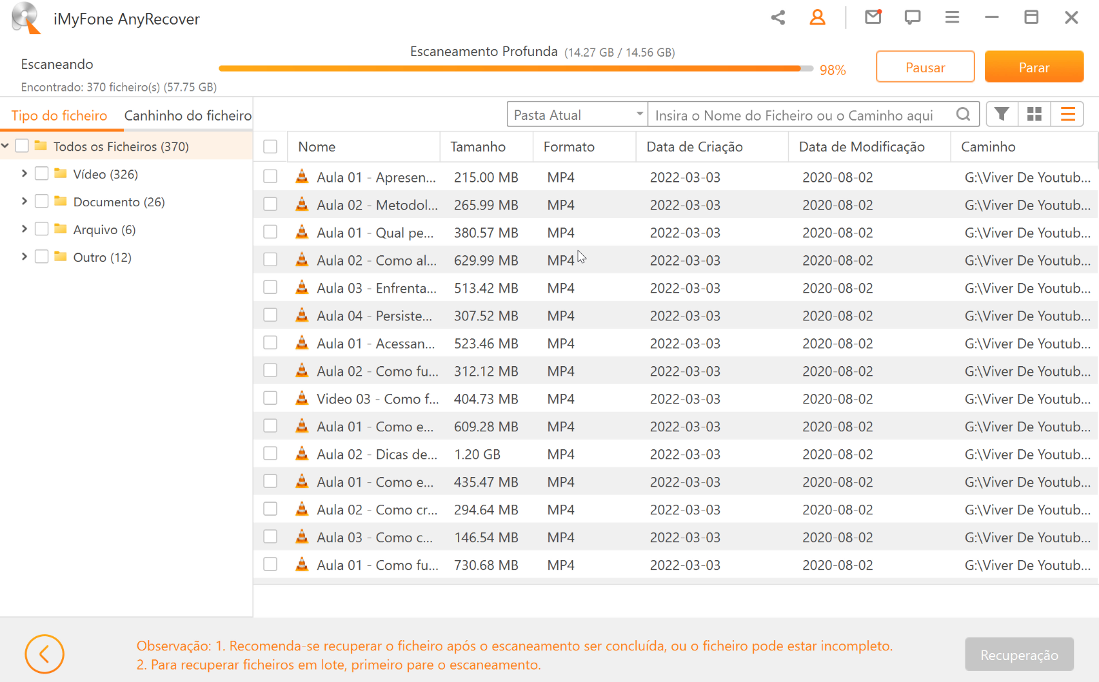Click the Outro folder icon
Image resolution: width=1099 pixels, height=682 pixels.
pyautogui.click(x=61, y=257)
